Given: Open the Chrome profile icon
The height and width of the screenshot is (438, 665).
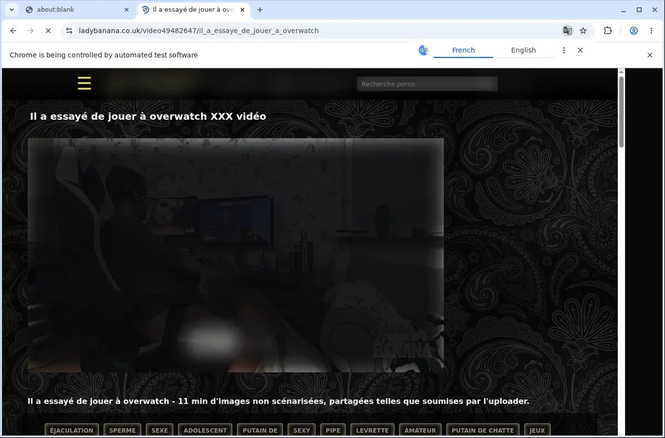Looking at the screenshot, I should [x=633, y=30].
